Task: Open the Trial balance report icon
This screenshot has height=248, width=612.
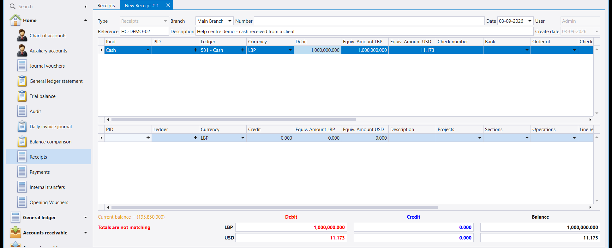Action: 22,96
